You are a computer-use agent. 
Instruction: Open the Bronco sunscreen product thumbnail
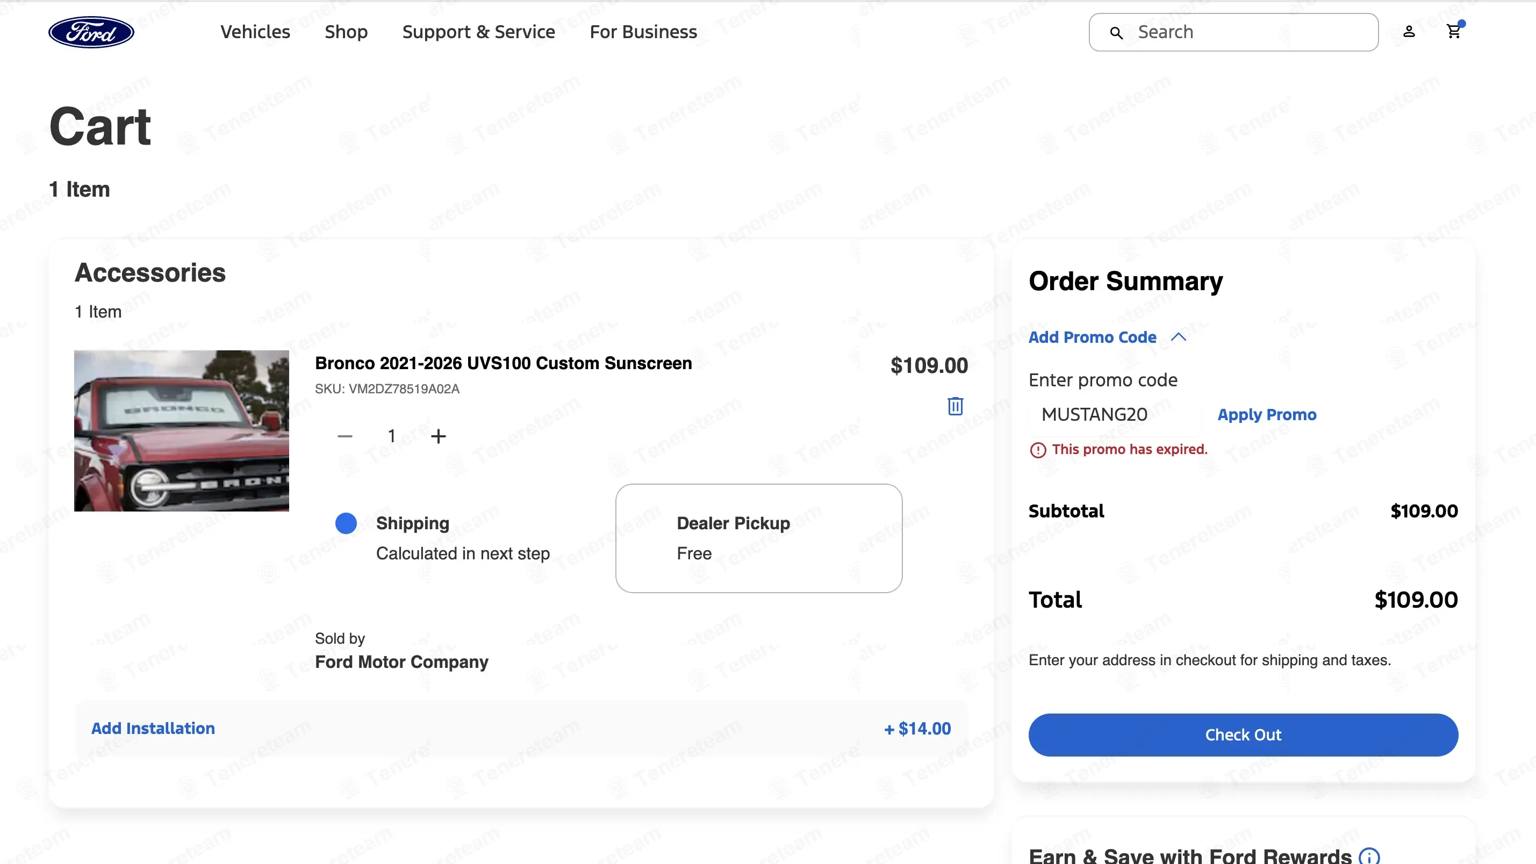181,430
